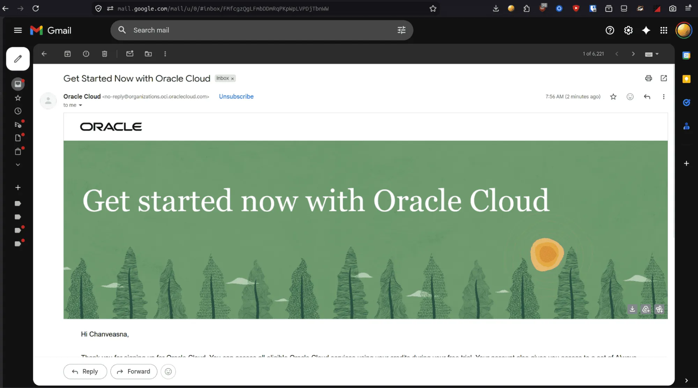Go back to inbox arrow
The image size is (698, 388).
[44, 54]
